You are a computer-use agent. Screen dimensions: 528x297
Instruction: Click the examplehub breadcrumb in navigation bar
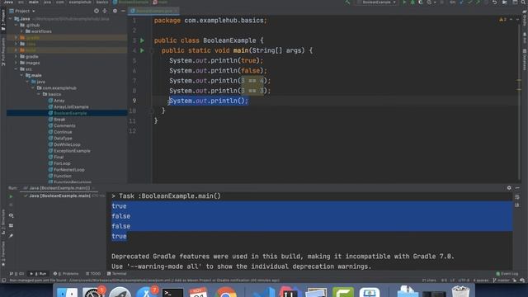pyautogui.click(x=80, y=2)
